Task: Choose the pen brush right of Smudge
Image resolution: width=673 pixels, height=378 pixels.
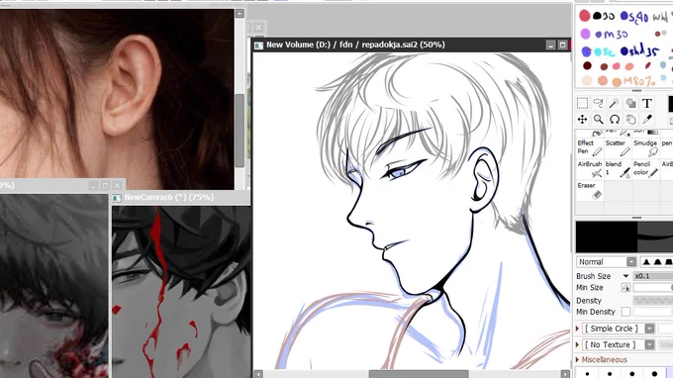Action: point(667,147)
